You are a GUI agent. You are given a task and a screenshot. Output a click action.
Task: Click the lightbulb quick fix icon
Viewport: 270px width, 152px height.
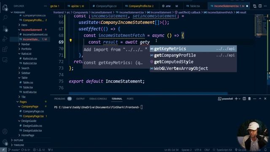coord(70,41)
